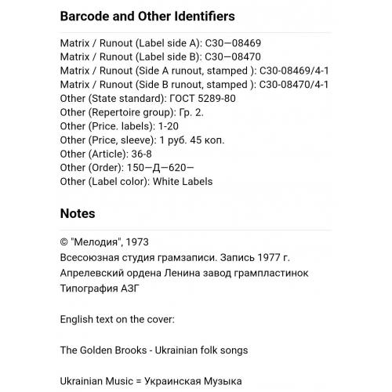Click the Label color White Labels line
The height and width of the screenshot is (392, 392).
point(136,182)
